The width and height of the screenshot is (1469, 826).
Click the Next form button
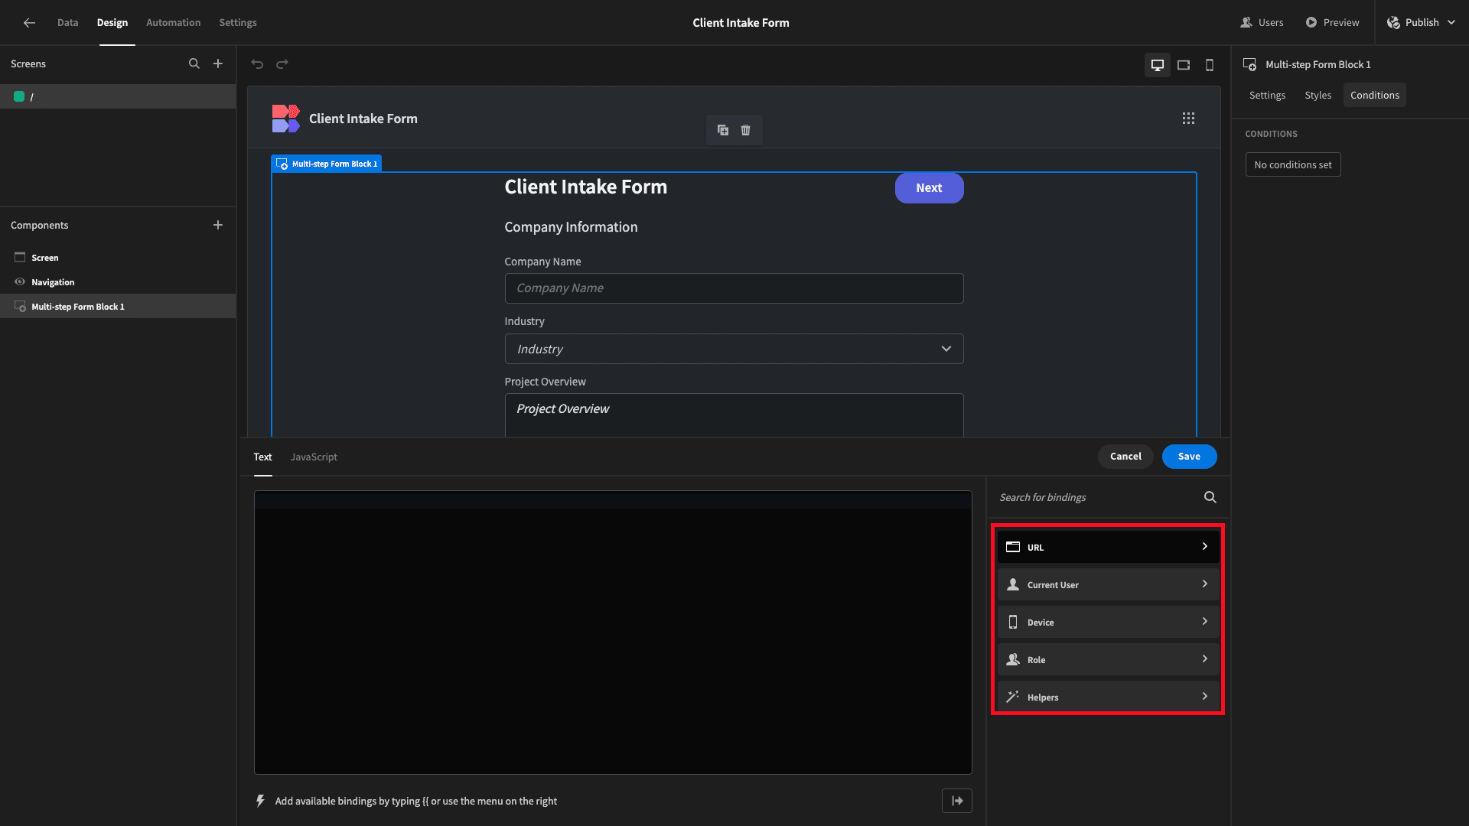click(929, 188)
